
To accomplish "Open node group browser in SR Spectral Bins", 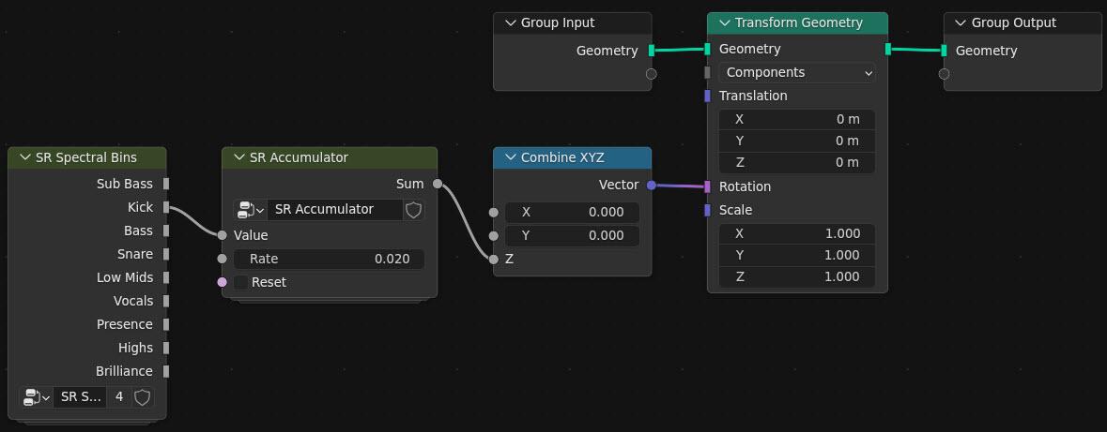I will click(36, 396).
